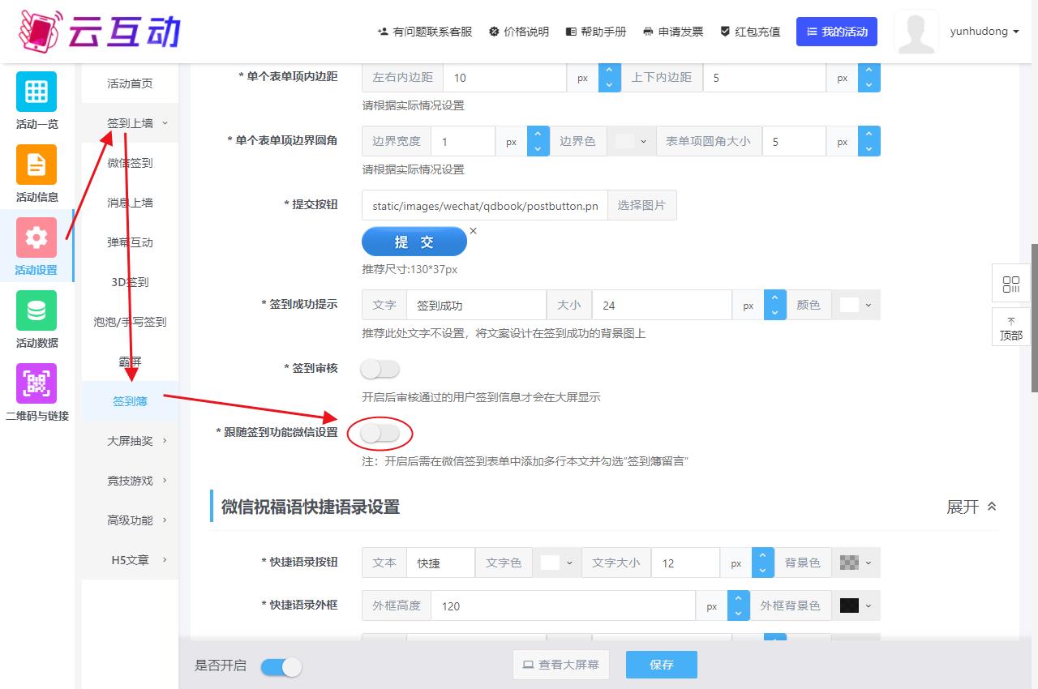
Task: Open 3D签到 menu item
Action: pyautogui.click(x=130, y=282)
